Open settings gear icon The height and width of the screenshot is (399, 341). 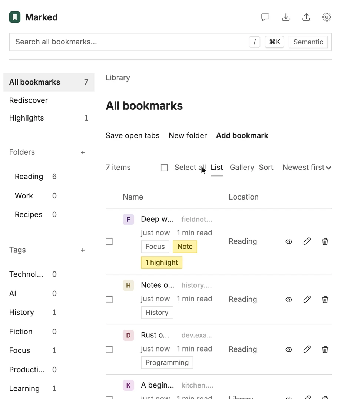coord(327,17)
